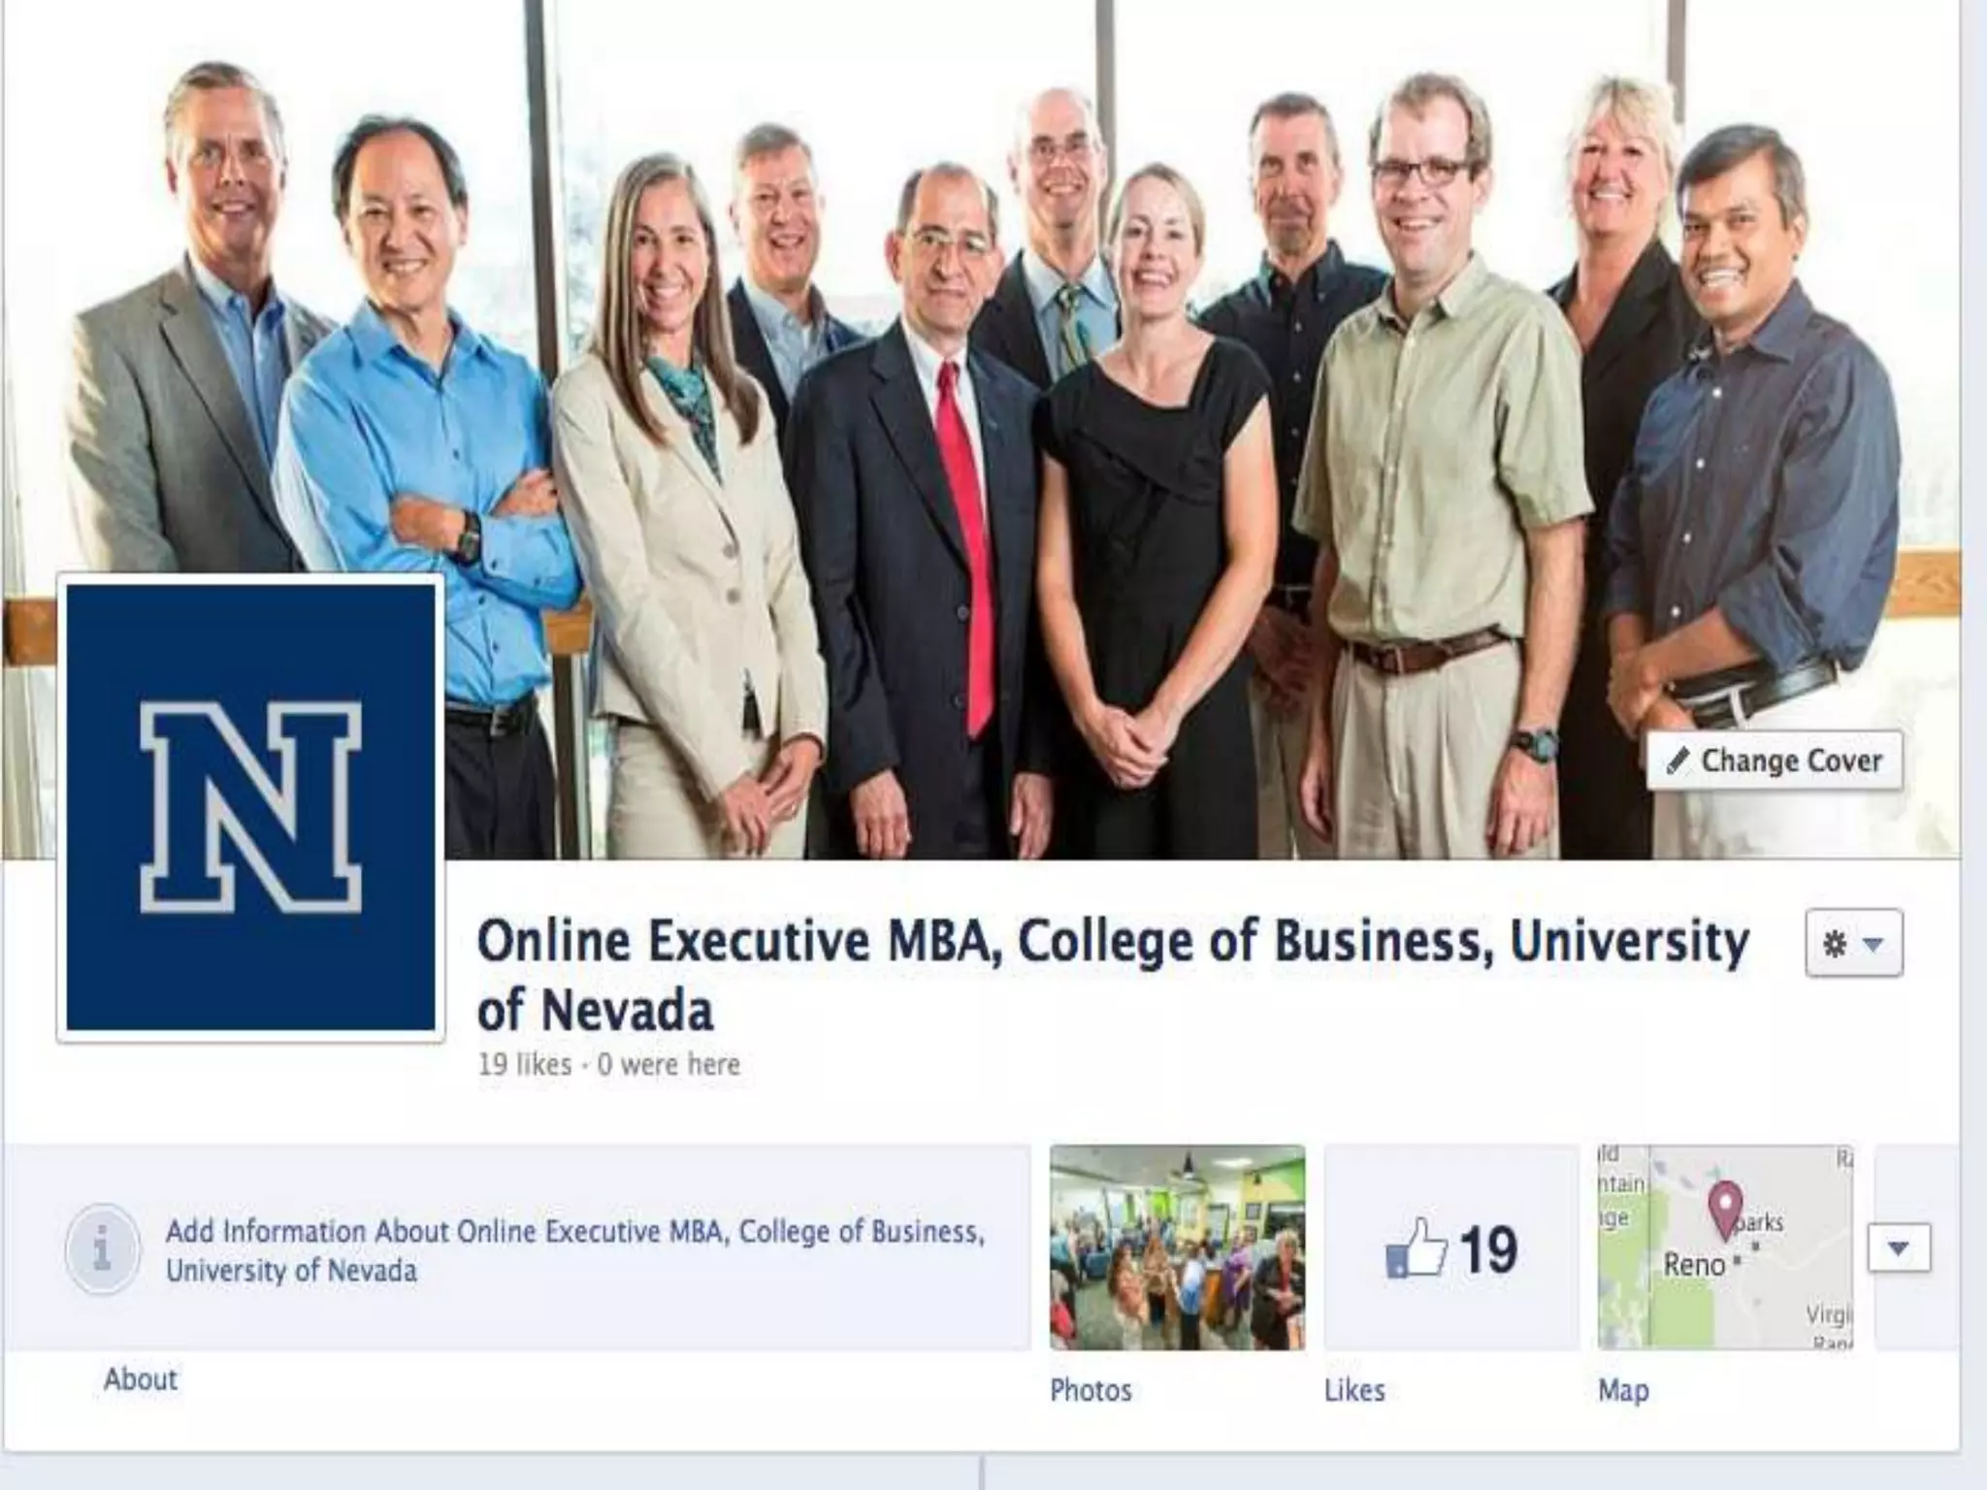Click the blue N profile picture

(250, 808)
